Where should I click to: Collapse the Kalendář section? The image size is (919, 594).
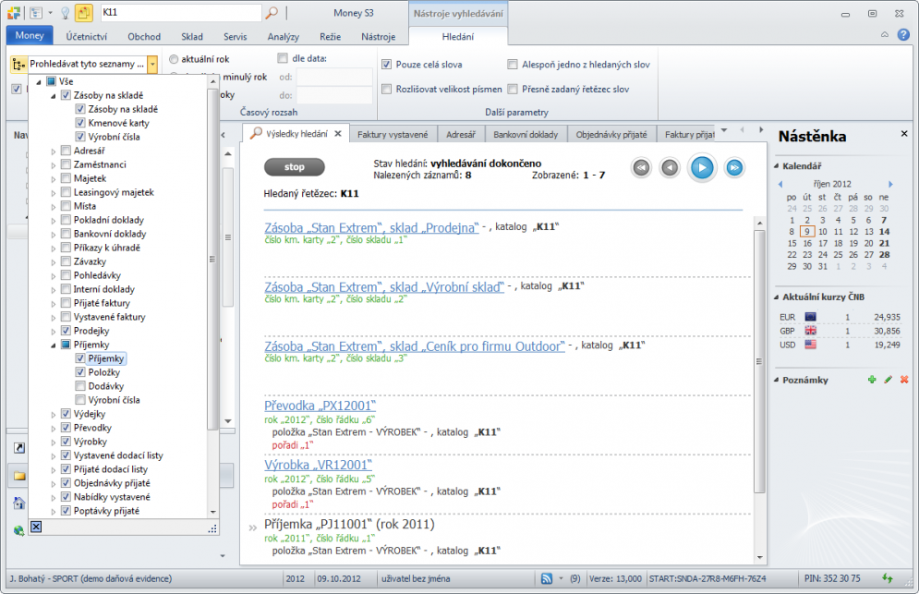coord(777,166)
